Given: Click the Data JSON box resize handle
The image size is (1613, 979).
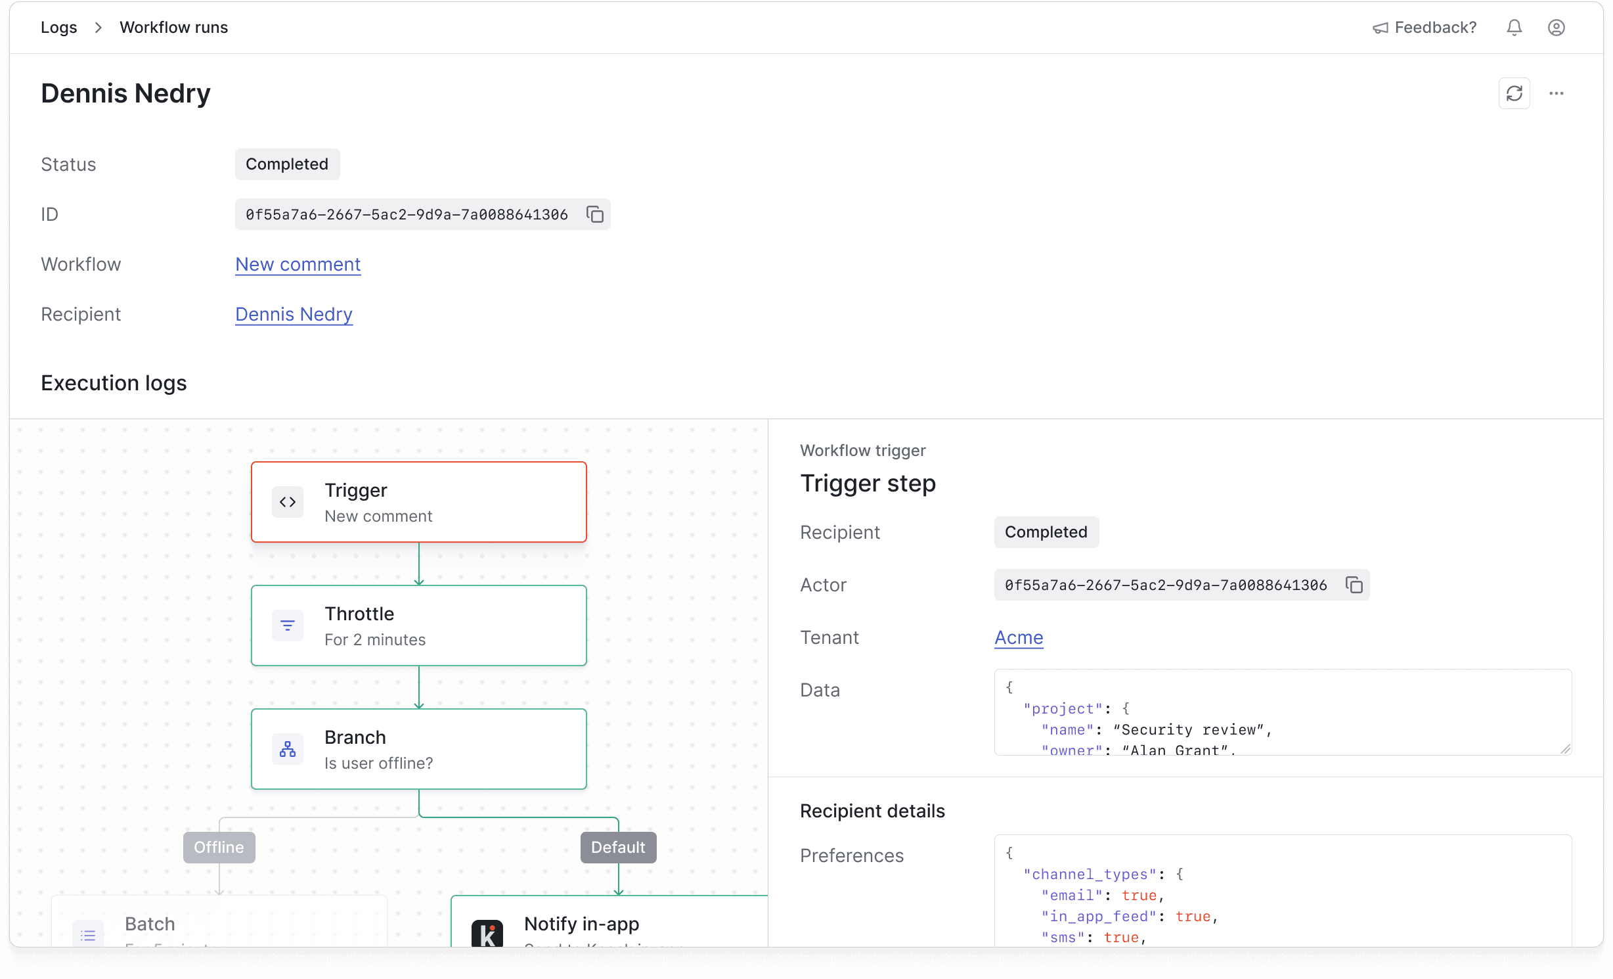Looking at the screenshot, I should click(1565, 749).
